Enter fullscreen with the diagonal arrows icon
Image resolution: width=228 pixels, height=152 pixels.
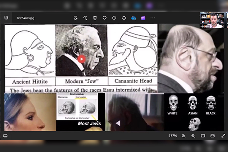coord(223,136)
